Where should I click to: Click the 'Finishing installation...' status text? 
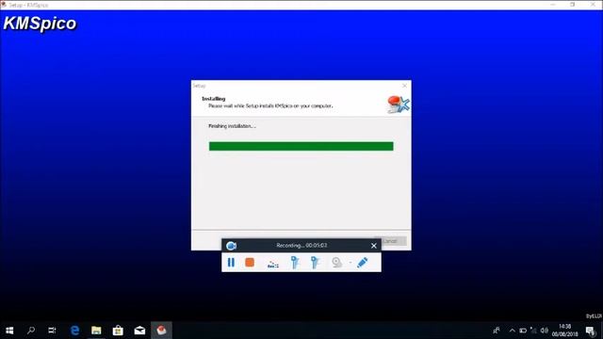[x=232, y=126]
